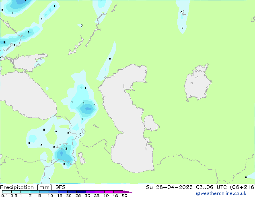The image size is (255, 197).
Task: Click the 20–25 mm dark blue swatch
Action: (x=72, y=192)
